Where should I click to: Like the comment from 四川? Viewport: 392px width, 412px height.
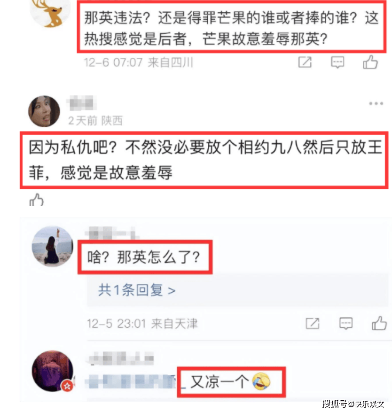click(x=370, y=62)
